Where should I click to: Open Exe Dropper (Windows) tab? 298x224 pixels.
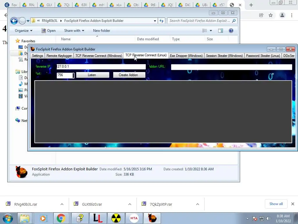click(186, 56)
